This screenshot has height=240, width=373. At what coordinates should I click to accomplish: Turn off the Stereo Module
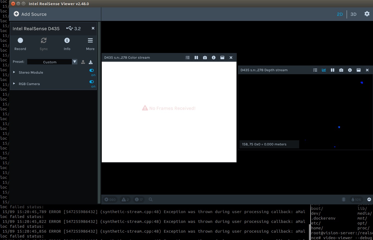point(91,70)
